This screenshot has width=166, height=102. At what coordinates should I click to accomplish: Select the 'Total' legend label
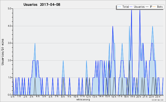click(x=126, y=7)
